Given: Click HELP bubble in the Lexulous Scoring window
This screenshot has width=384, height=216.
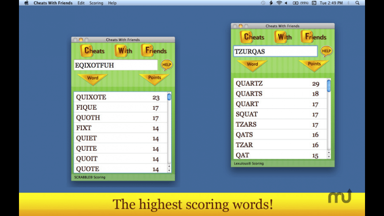Looking at the screenshot, I should click(x=327, y=51).
